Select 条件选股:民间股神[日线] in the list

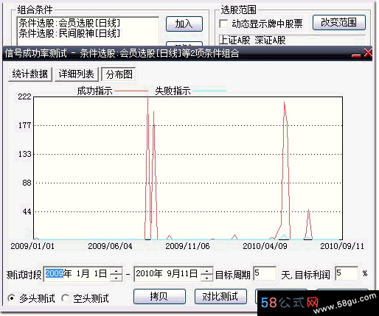(x=69, y=33)
